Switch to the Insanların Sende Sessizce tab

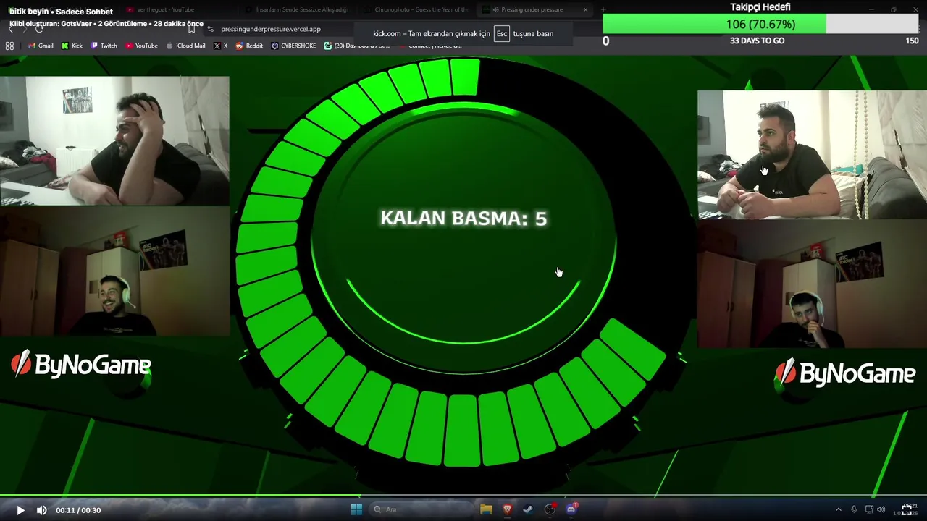[x=297, y=9]
